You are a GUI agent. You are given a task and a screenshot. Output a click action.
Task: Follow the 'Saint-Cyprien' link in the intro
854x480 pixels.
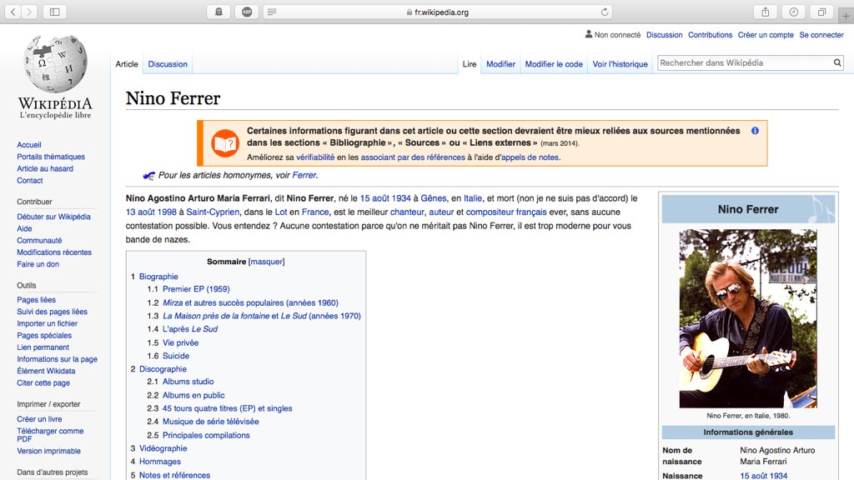[x=213, y=212]
